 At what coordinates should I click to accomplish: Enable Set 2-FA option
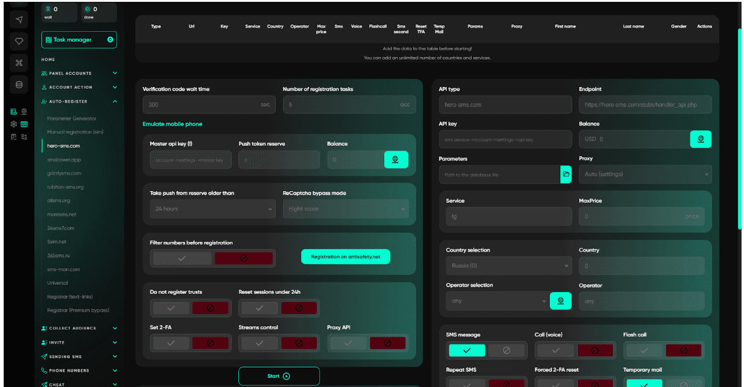170,343
